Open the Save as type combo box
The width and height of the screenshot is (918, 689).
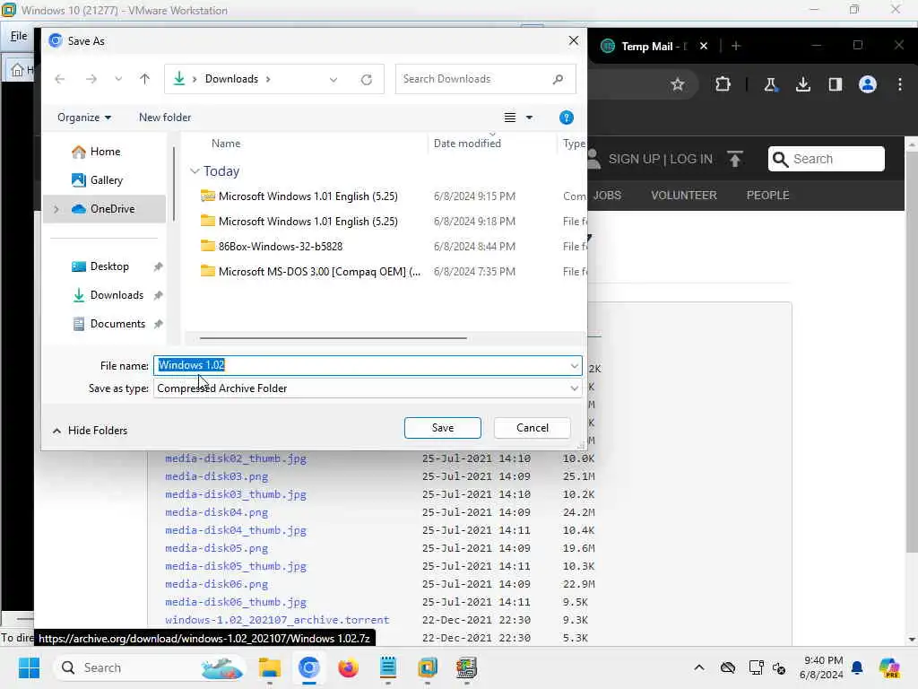pos(368,388)
